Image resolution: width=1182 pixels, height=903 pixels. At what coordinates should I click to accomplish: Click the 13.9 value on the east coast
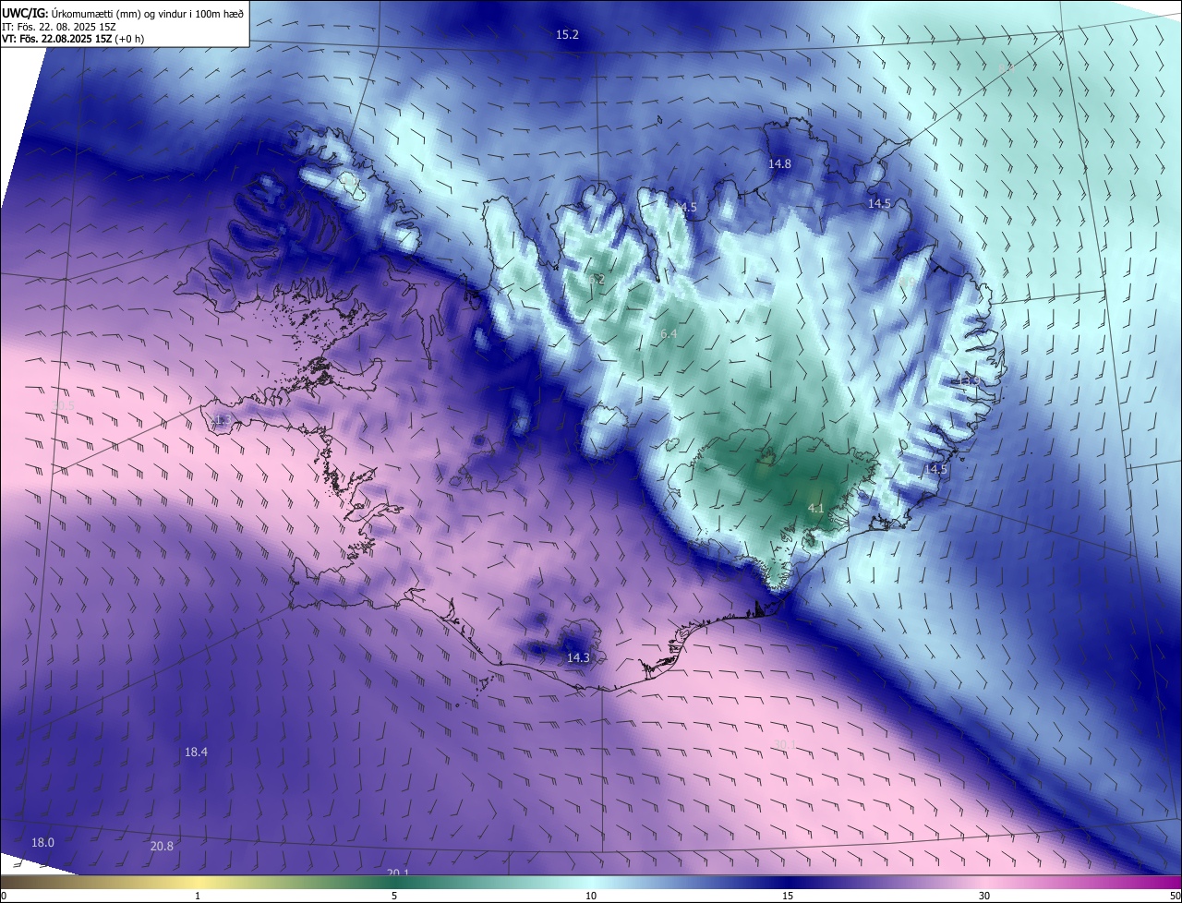[x=967, y=380]
